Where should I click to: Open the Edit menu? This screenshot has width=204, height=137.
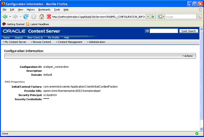pyautogui.click(x=12, y=10)
